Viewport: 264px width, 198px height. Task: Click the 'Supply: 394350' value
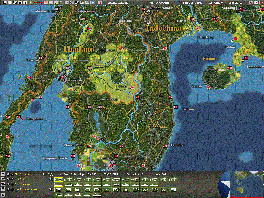88,174
